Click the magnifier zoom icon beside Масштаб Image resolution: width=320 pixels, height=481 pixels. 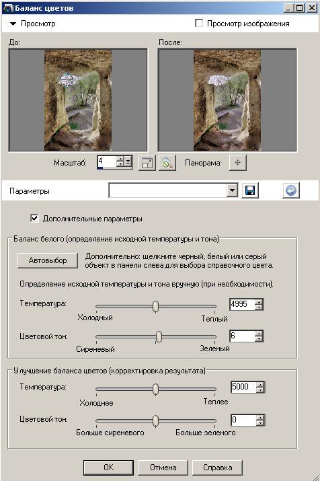point(167,163)
